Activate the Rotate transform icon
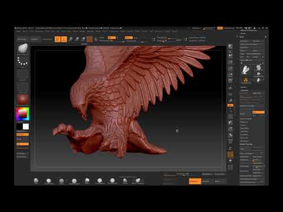Viewport: 283px width, 212px height. point(83,39)
